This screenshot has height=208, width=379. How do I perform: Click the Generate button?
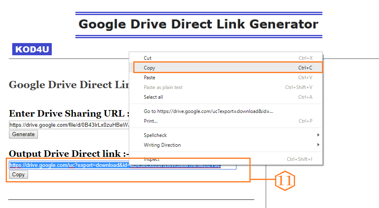pyautogui.click(x=24, y=134)
